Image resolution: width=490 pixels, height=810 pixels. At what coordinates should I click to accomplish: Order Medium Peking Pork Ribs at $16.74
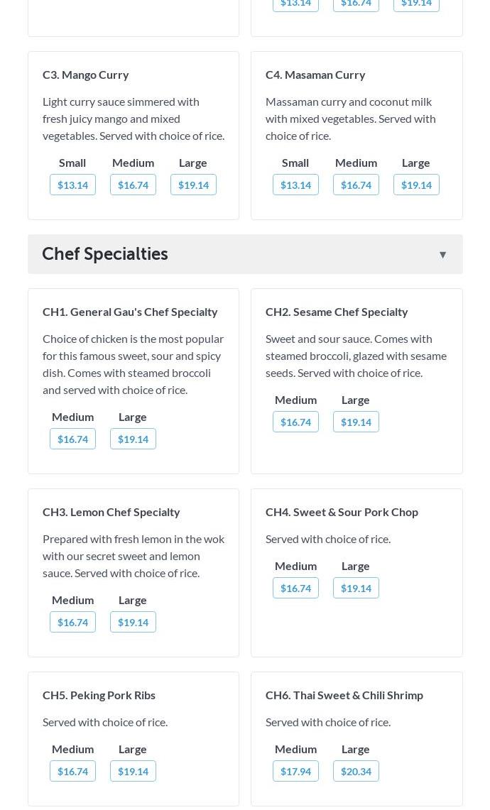tap(72, 771)
